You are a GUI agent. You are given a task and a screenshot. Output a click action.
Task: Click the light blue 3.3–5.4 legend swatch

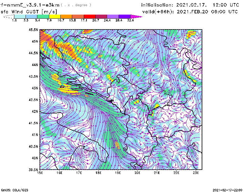point(31,16)
